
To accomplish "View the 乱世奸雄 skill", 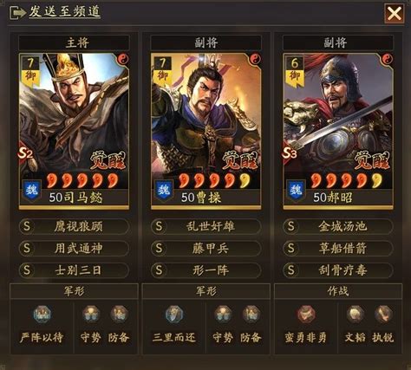I will 205,226.
